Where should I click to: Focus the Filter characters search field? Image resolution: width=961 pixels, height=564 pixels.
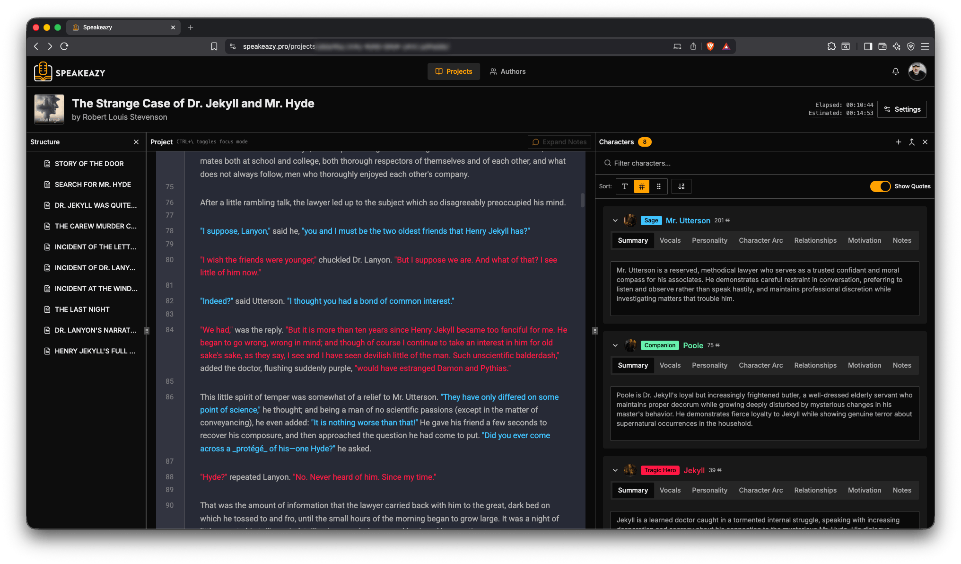coord(765,163)
